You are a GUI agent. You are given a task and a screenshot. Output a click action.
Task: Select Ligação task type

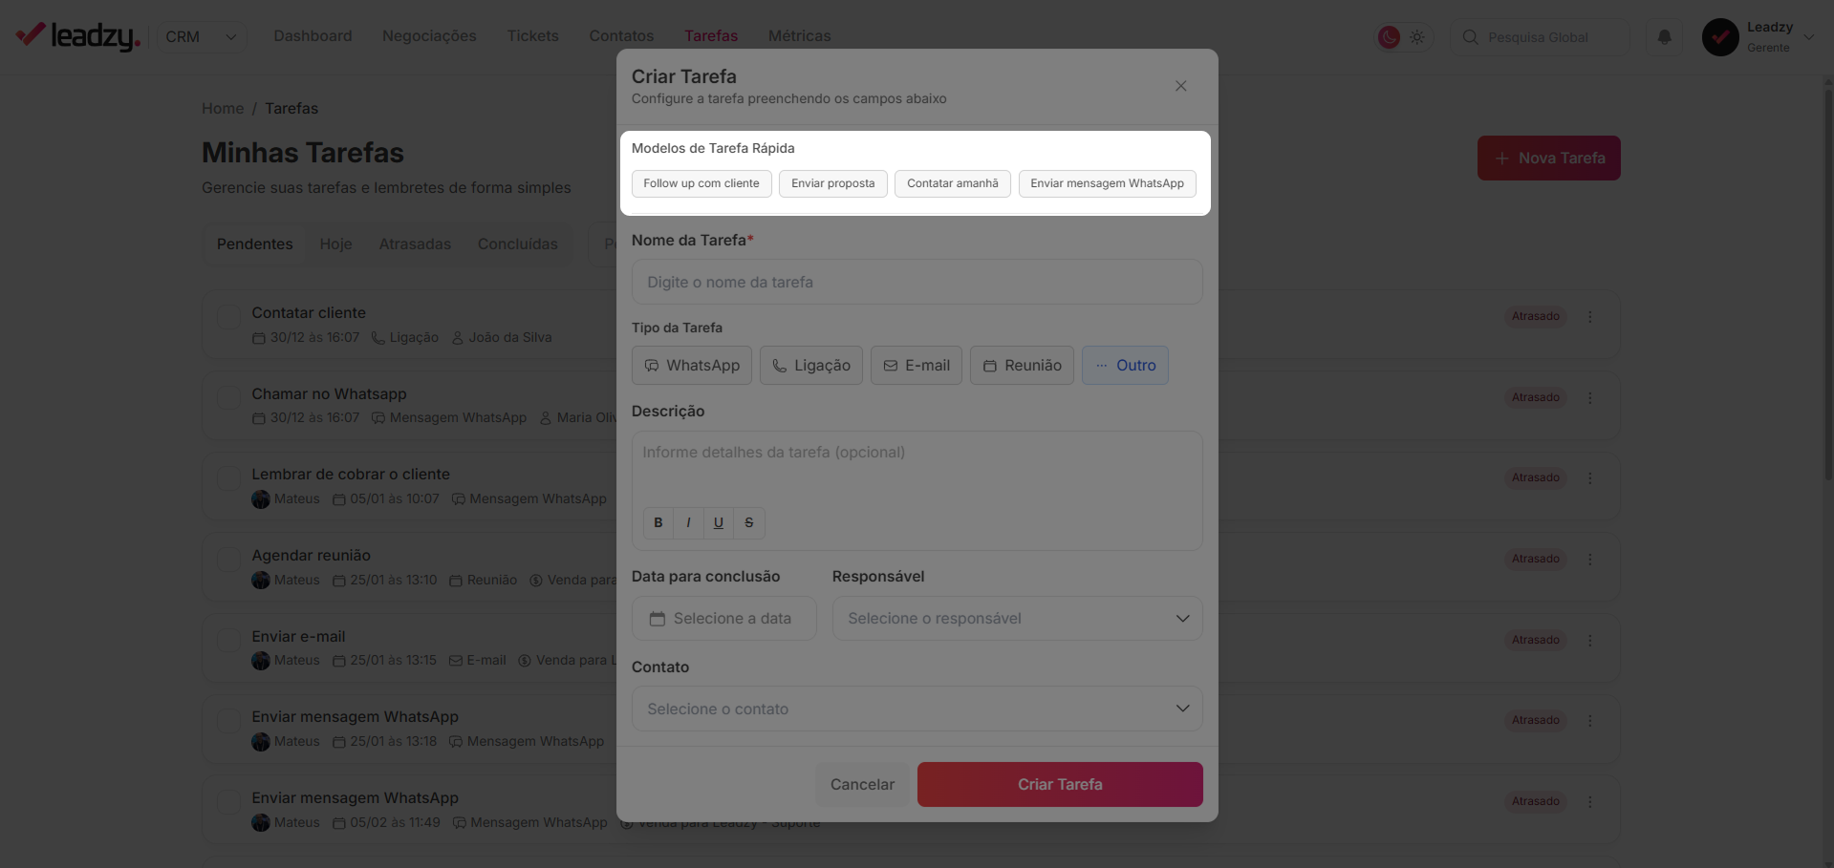pyautogui.click(x=811, y=366)
